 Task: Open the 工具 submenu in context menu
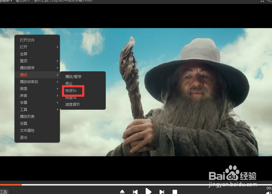click(37, 110)
